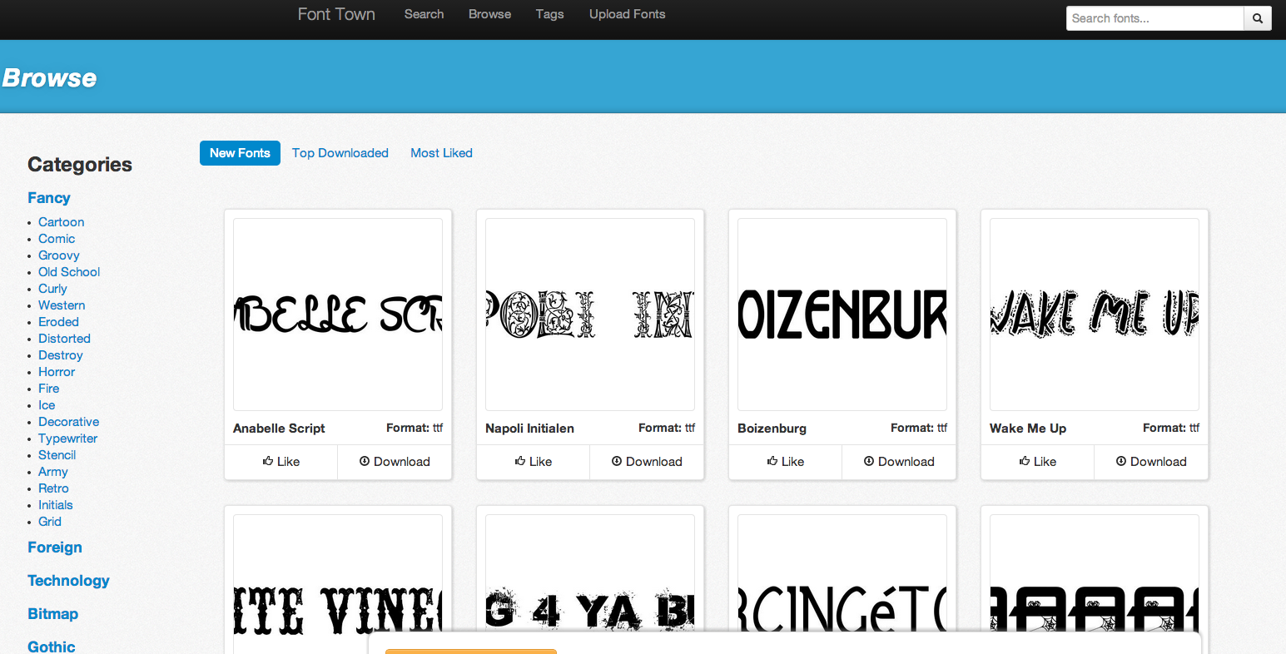
Task: Open the Stencil subcategory
Action: point(57,455)
